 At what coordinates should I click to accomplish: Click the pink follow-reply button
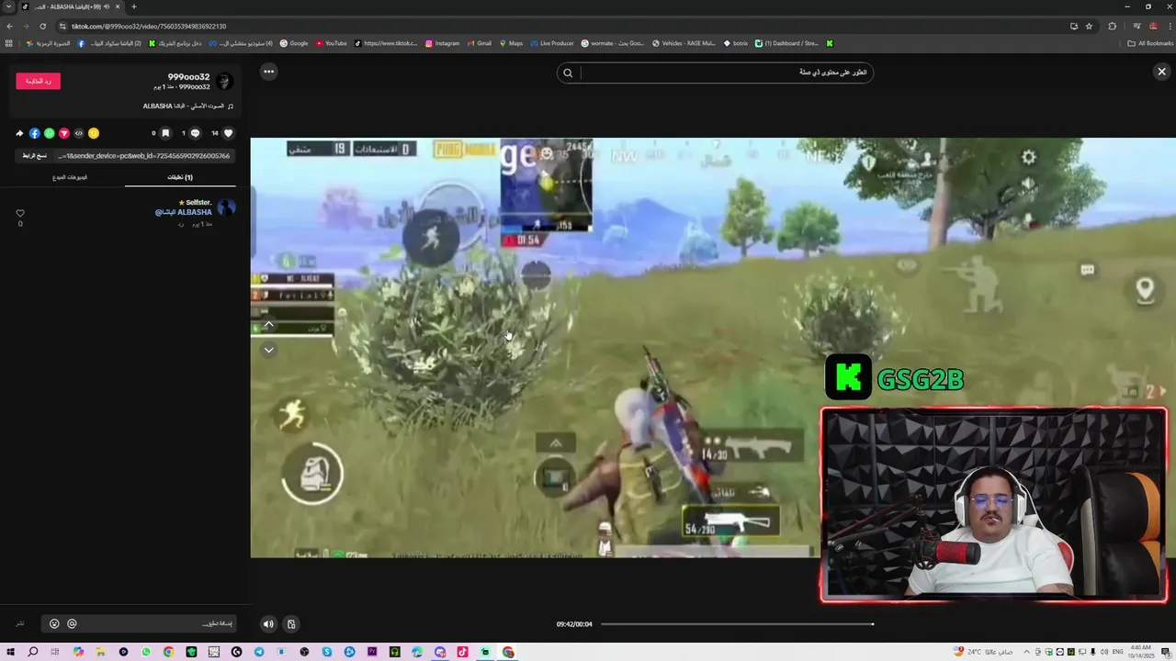click(x=38, y=81)
